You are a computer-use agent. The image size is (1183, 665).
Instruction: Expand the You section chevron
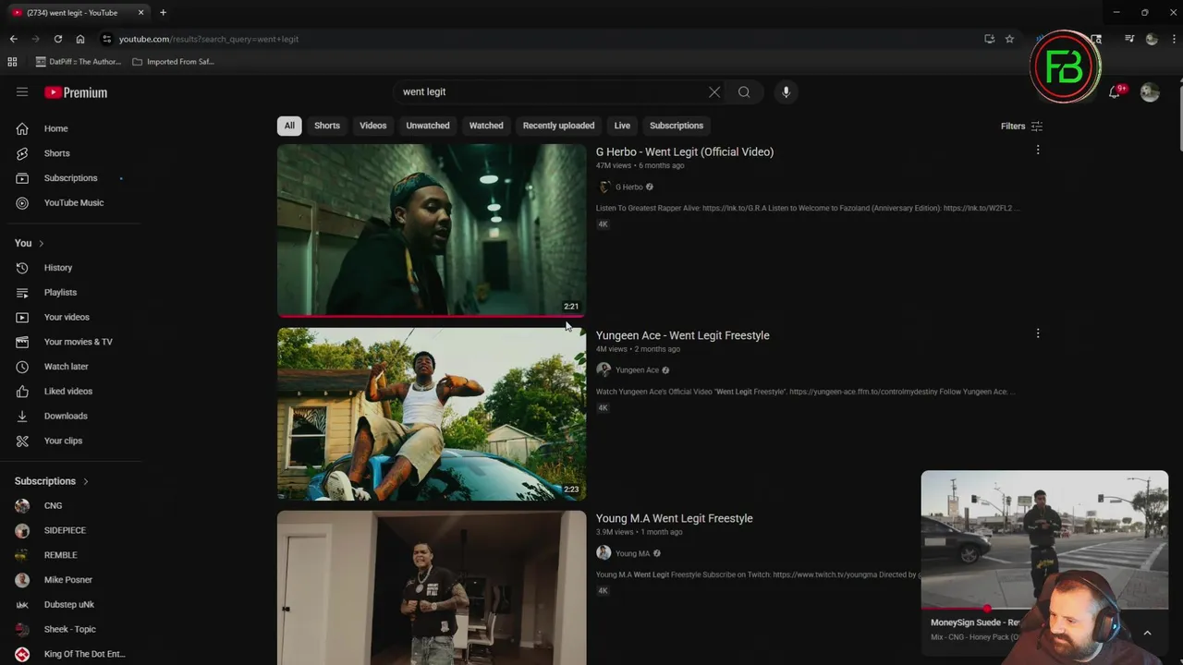point(41,244)
